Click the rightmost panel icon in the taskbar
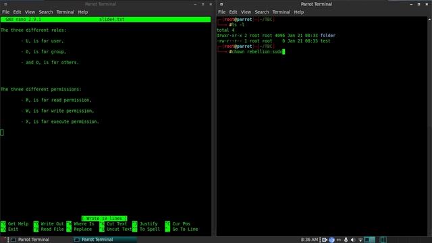The width and height of the screenshot is (432, 243). [383, 240]
